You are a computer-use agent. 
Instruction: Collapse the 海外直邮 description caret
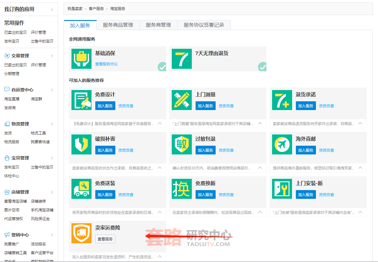[x=360, y=168]
